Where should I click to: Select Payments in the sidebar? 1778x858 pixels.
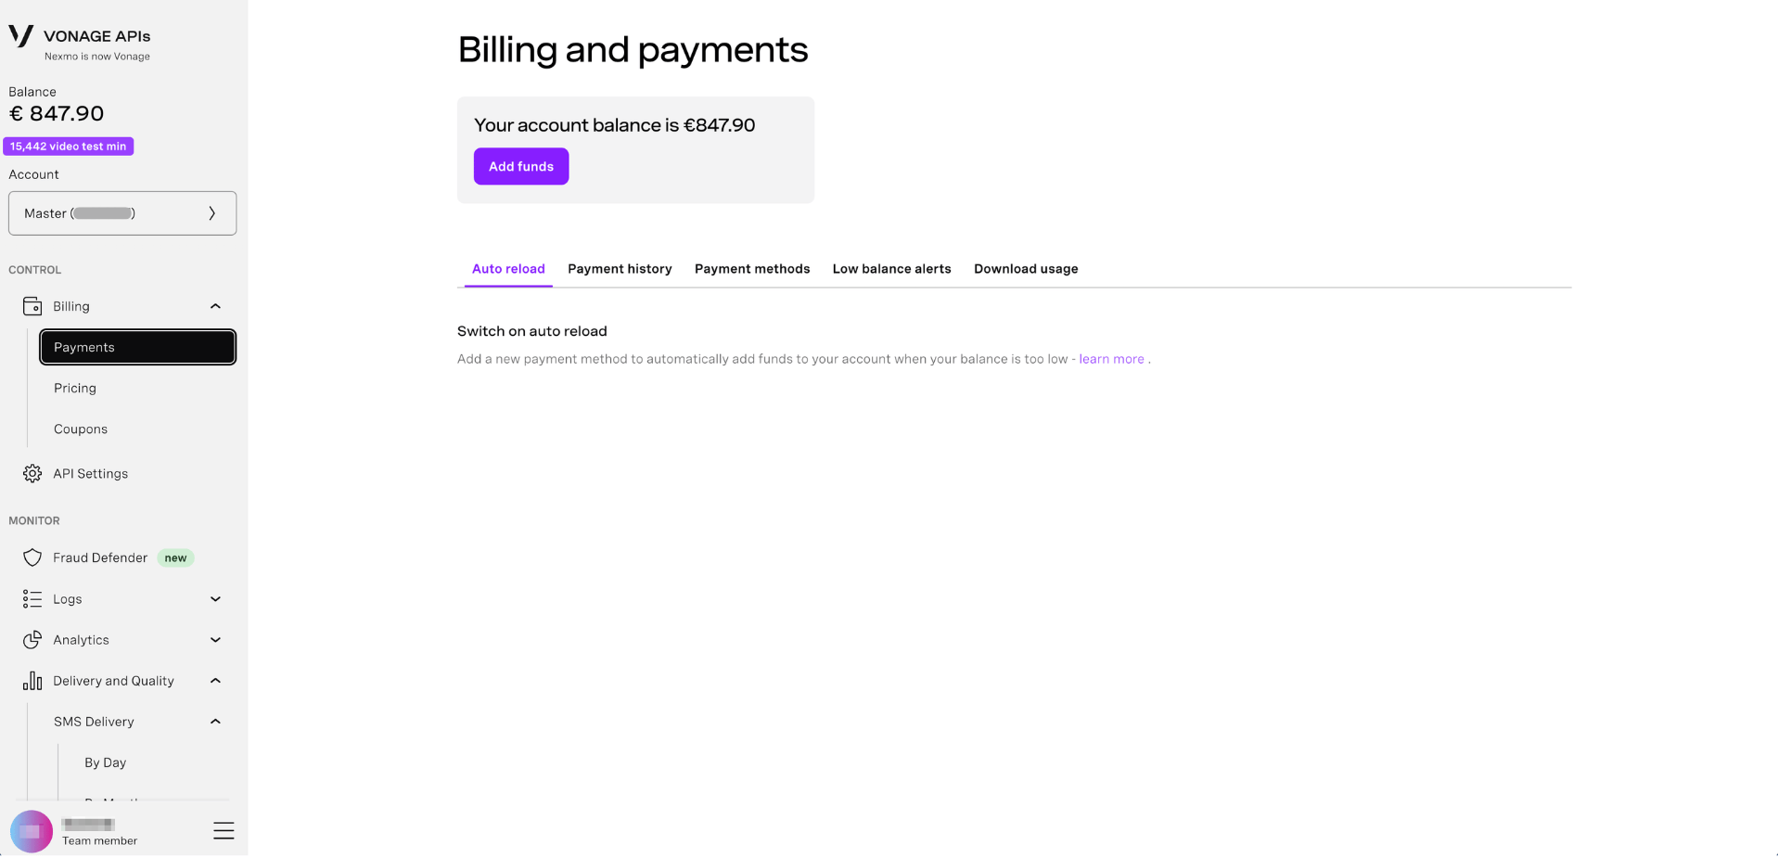(137, 347)
